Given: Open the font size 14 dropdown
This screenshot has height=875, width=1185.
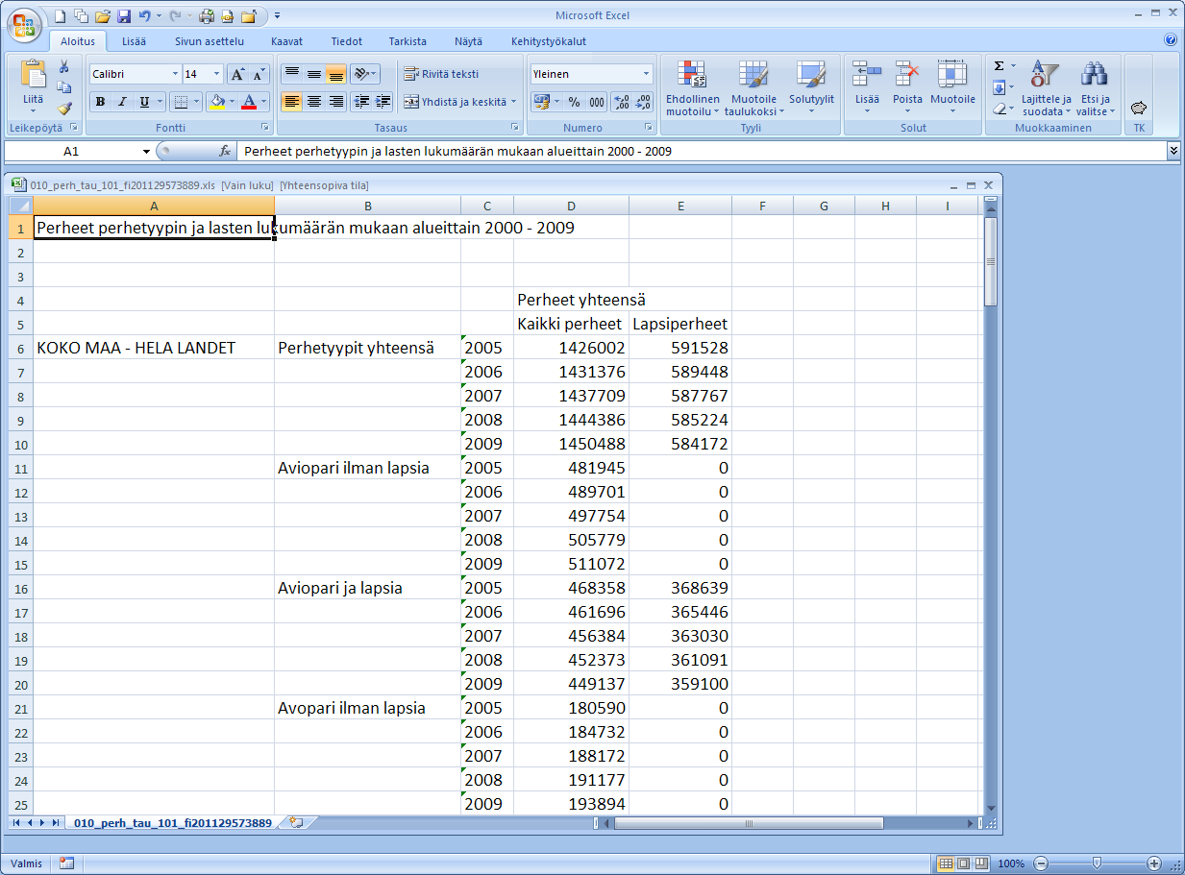Looking at the screenshot, I should coord(217,74).
